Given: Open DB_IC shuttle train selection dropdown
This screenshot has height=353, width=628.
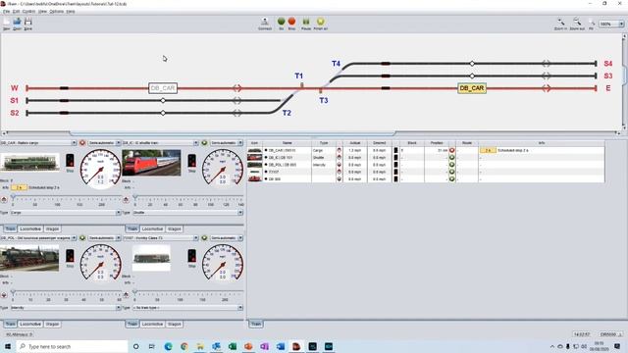Looking at the screenshot, I should pyautogui.click(x=196, y=143).
